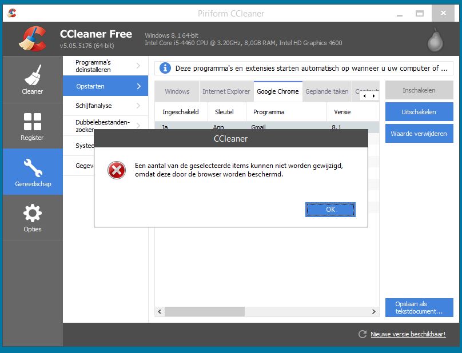Click the Uitschakelen button

click(419, 112)
